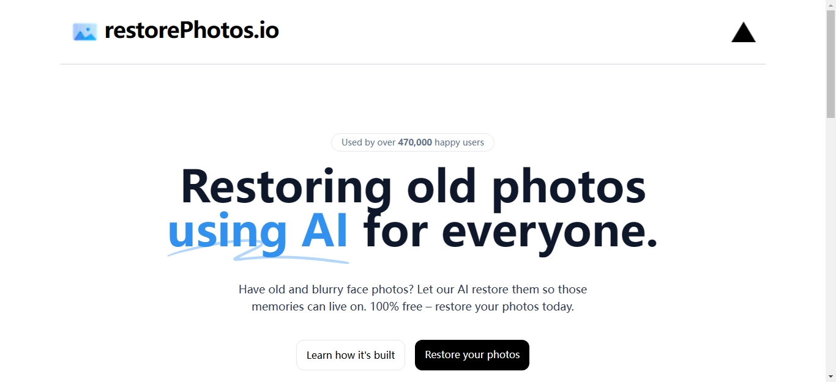
Task: Click the 'Restoring old photos' headline line
Action: (413, 186)
